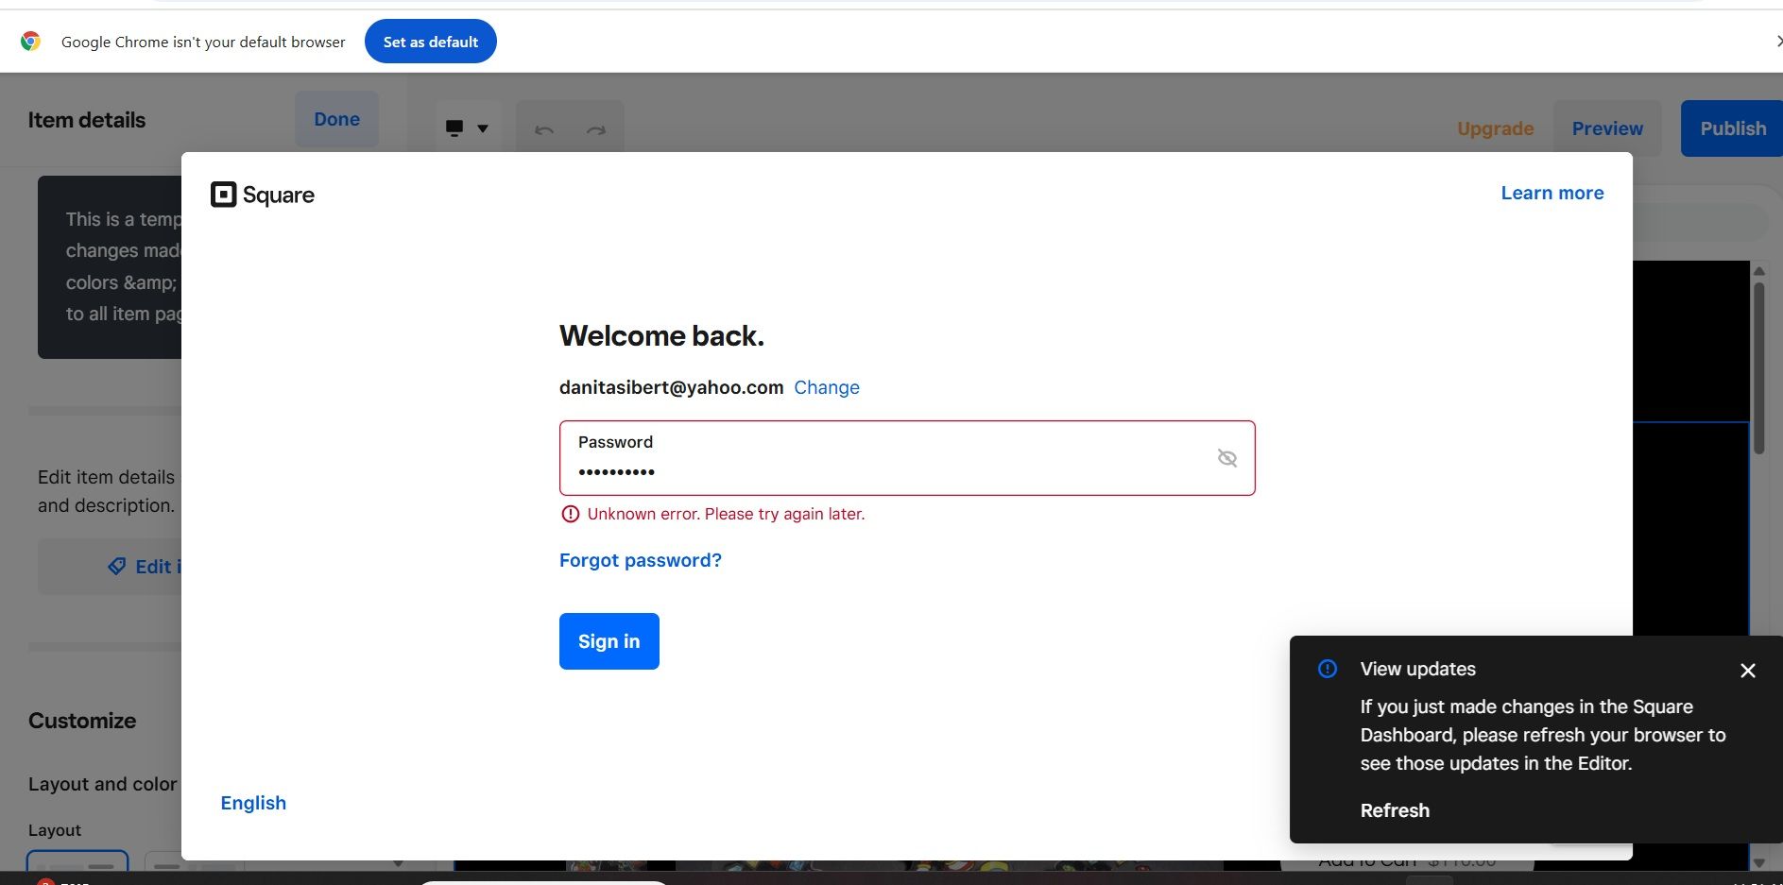This screenshot has width=1783, height=885.
Task: Expand the device preview dropdown arrow
Action: coord(484,128)
